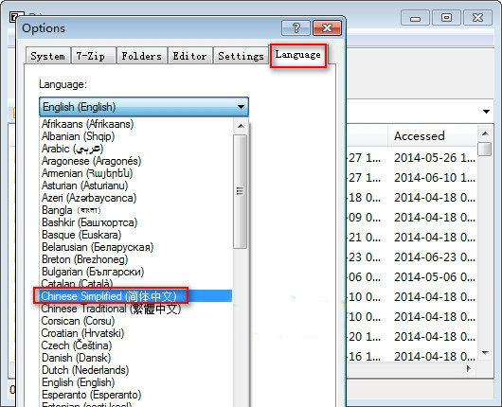The height and width of the screenshot is (407, 502).
Task: Select the Belarusian language entry
Action: tap(136, 247)
